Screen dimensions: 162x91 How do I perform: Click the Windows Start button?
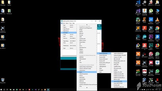[1, 89]
